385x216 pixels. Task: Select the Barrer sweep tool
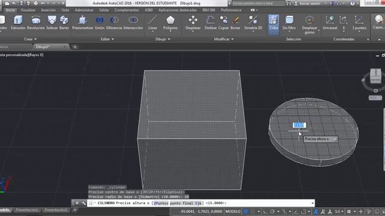coord(64,23)
